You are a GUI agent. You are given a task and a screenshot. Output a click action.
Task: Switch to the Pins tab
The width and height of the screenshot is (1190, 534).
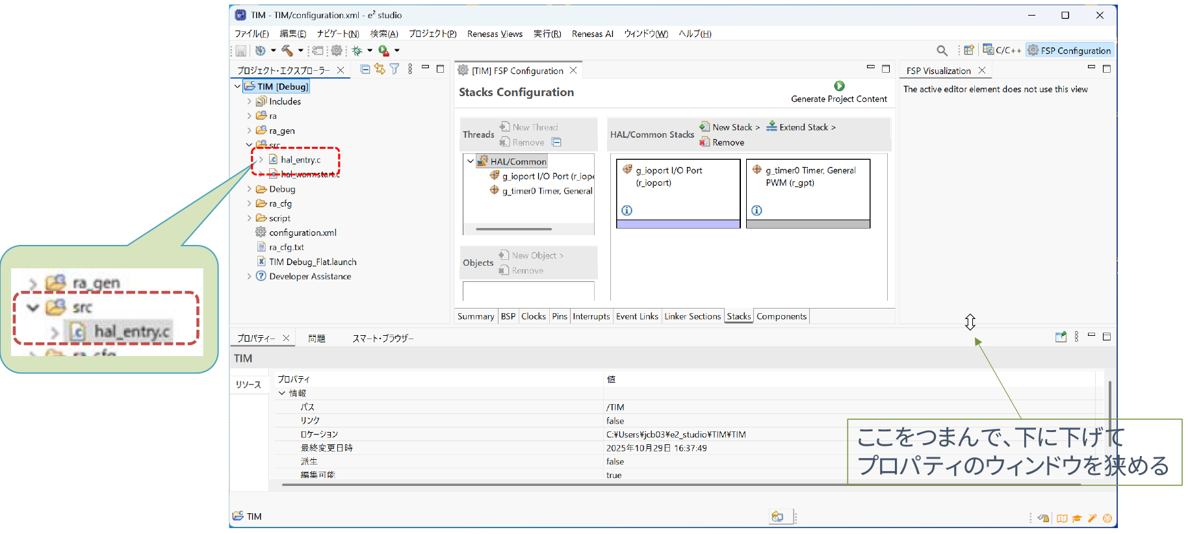click(x=559, y=316)
